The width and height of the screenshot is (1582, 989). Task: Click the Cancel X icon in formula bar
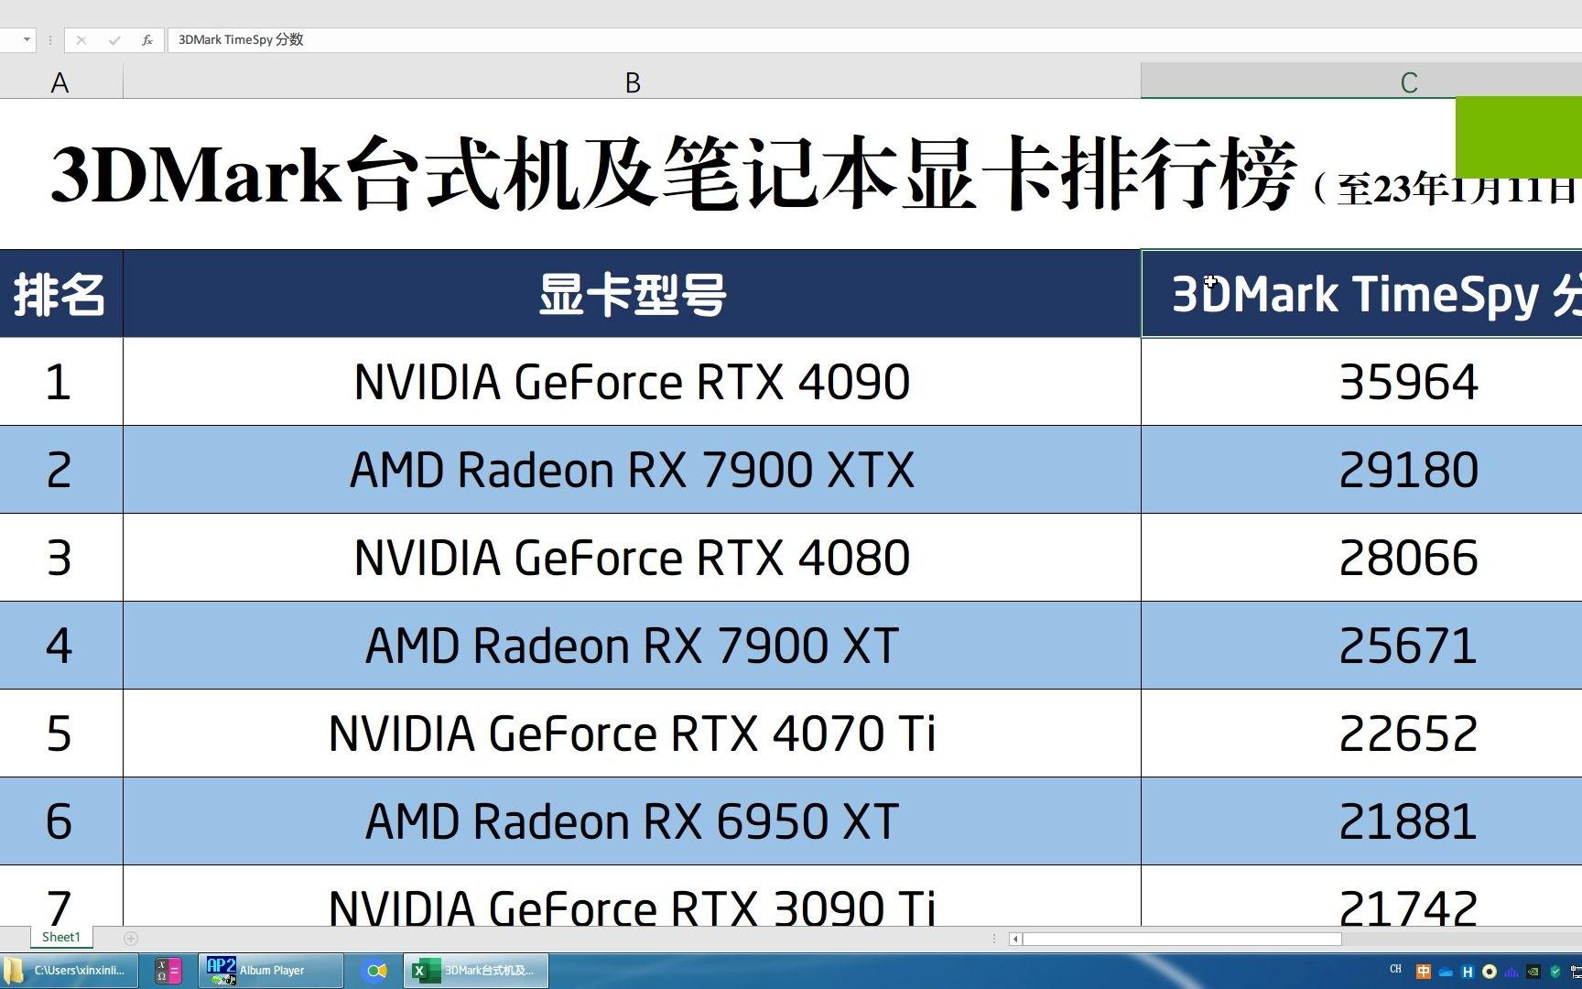(81, 40)
